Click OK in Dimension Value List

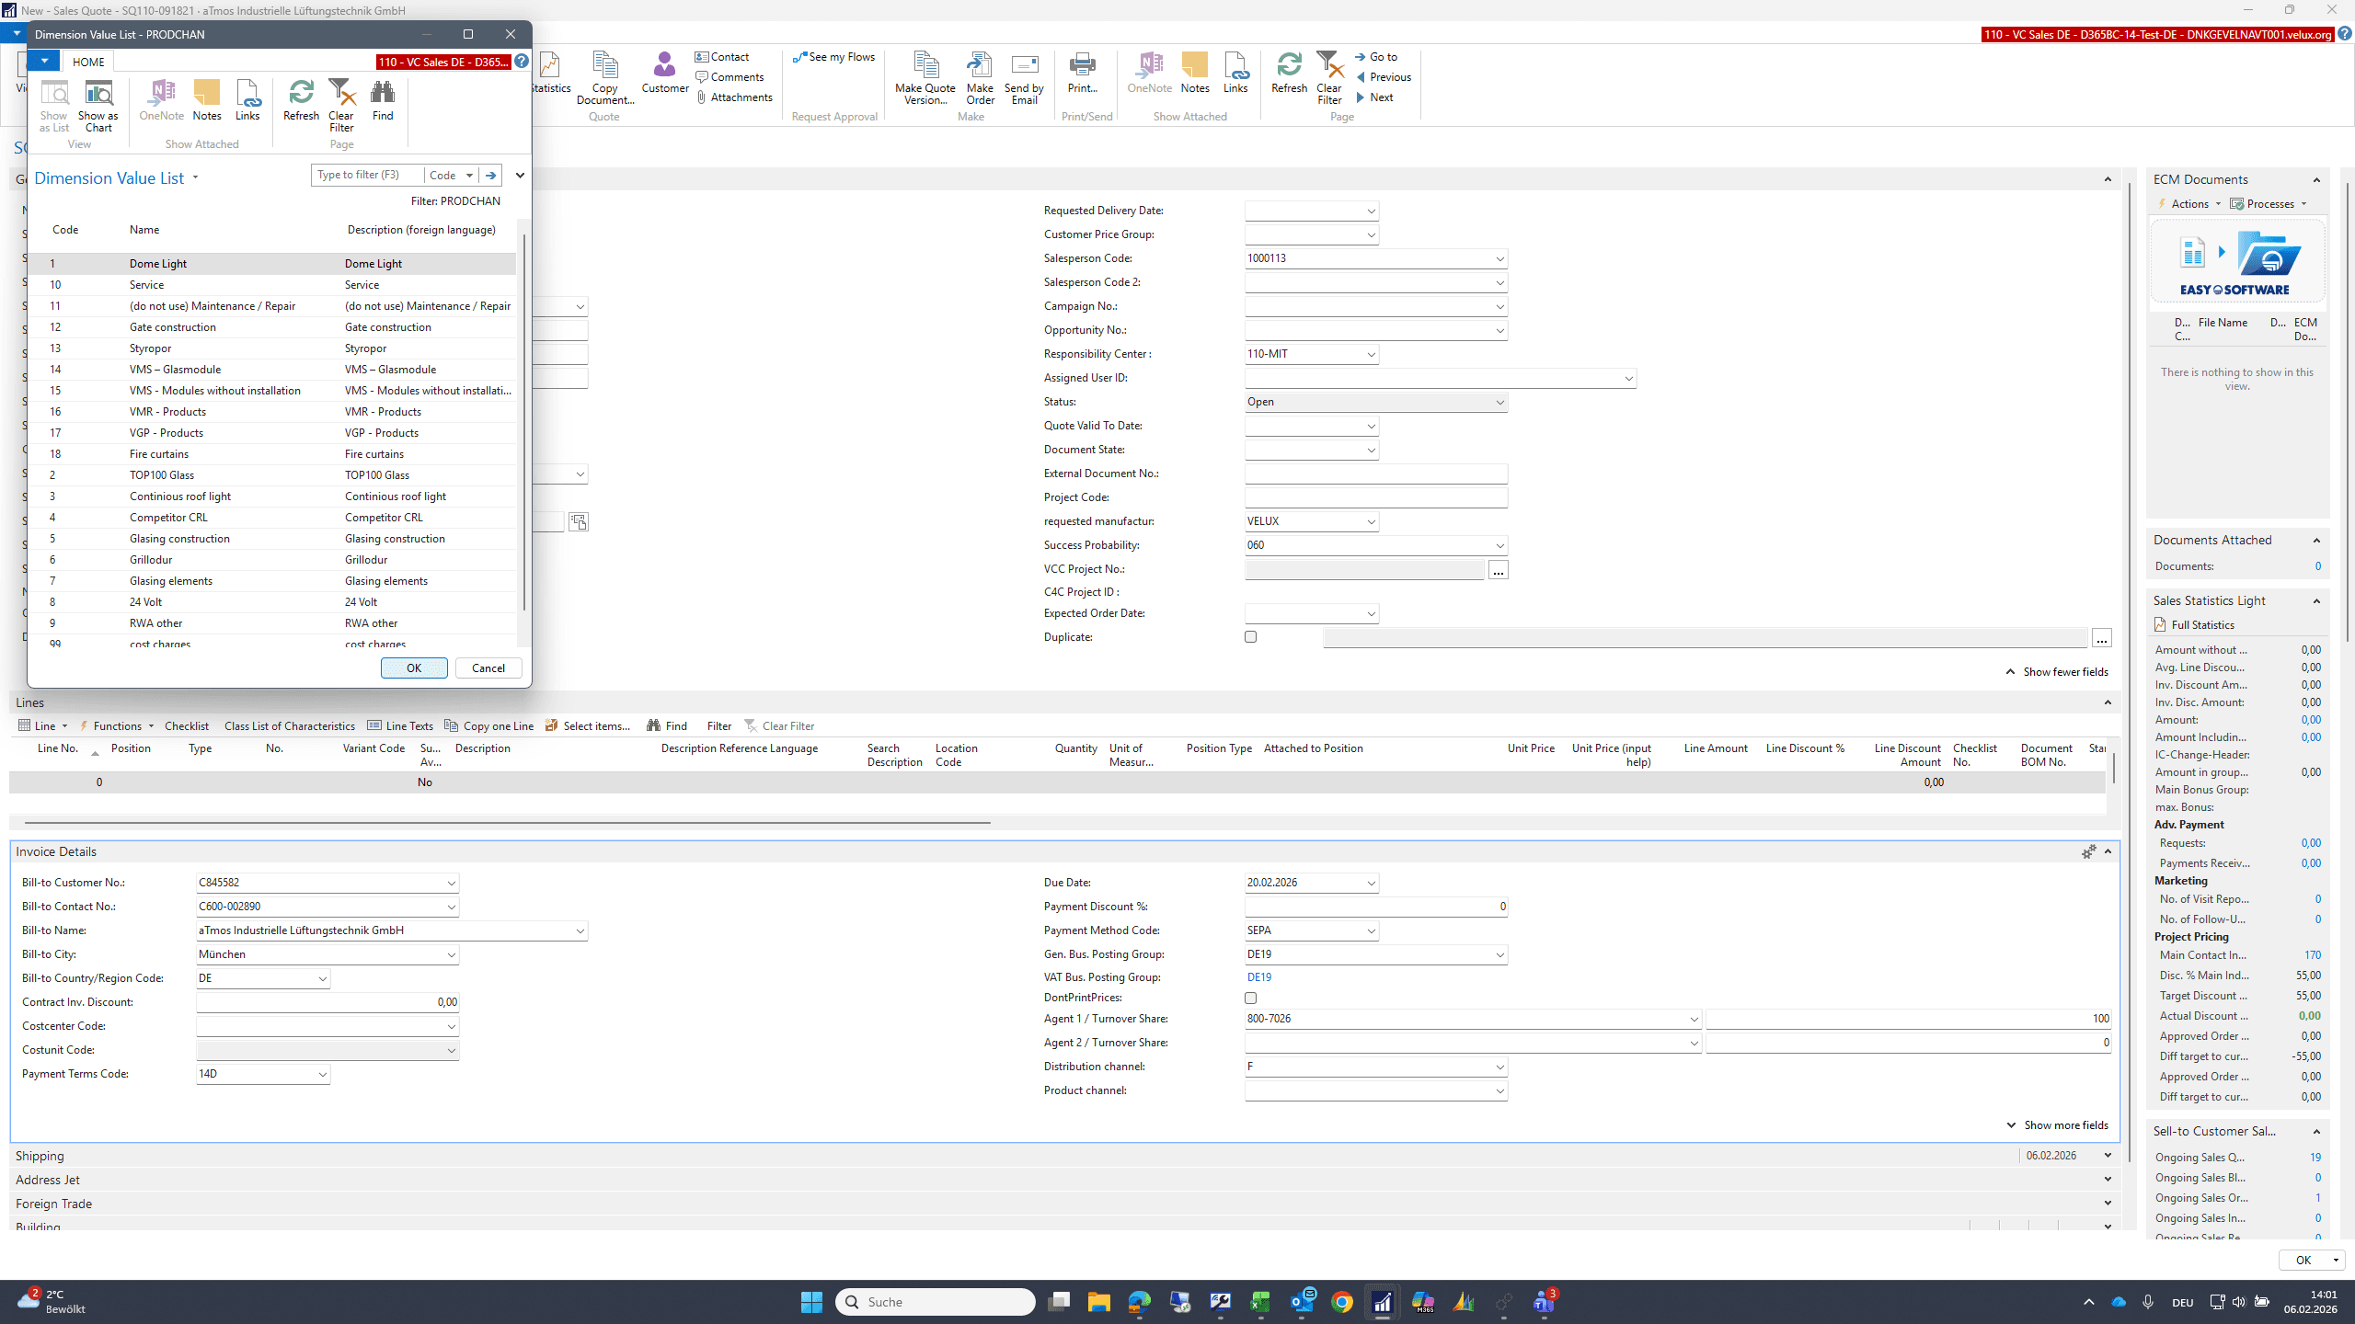click(x=414, y=668)
